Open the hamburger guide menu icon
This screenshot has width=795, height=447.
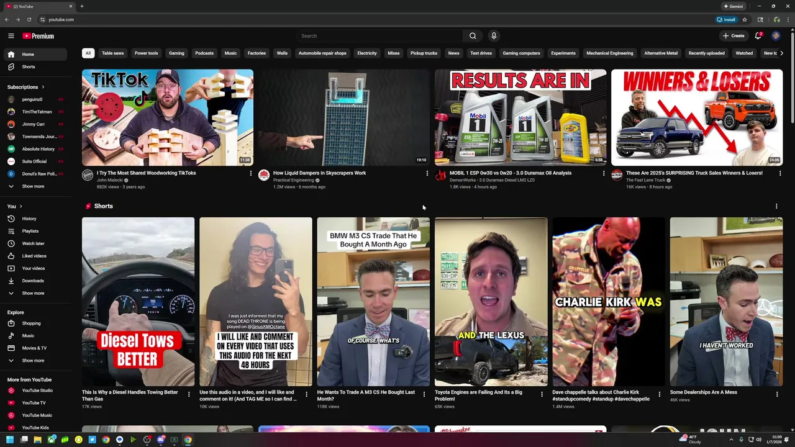tap(11, 36)
